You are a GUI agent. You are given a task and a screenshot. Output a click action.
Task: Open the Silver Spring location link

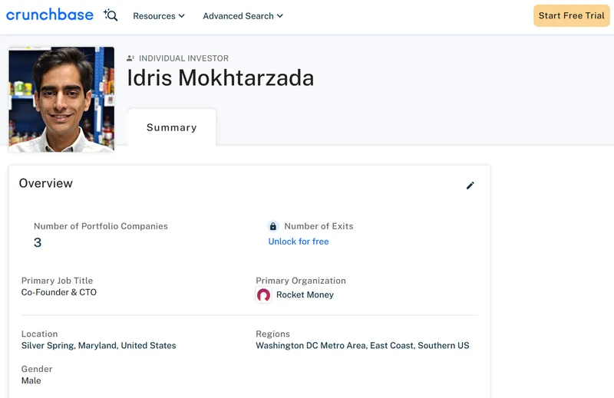[48, 346]
